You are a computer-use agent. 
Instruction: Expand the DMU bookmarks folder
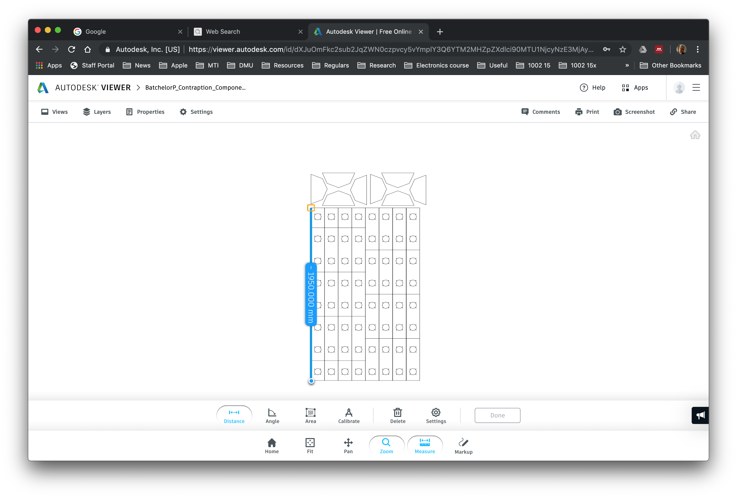[240, 65]
